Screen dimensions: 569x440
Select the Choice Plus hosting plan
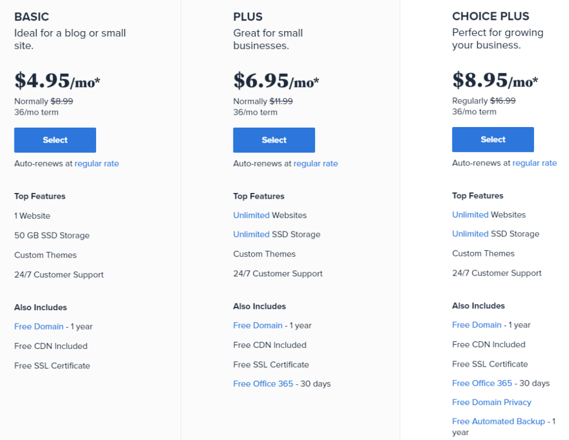pyautogui.click(x=493, y=139)
